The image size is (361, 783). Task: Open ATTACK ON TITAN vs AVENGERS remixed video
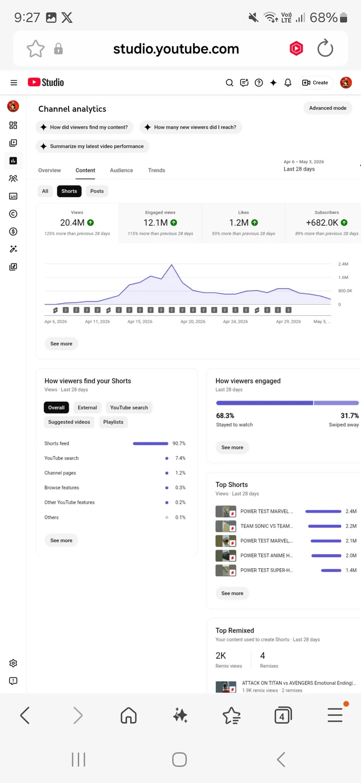(286, 686)
